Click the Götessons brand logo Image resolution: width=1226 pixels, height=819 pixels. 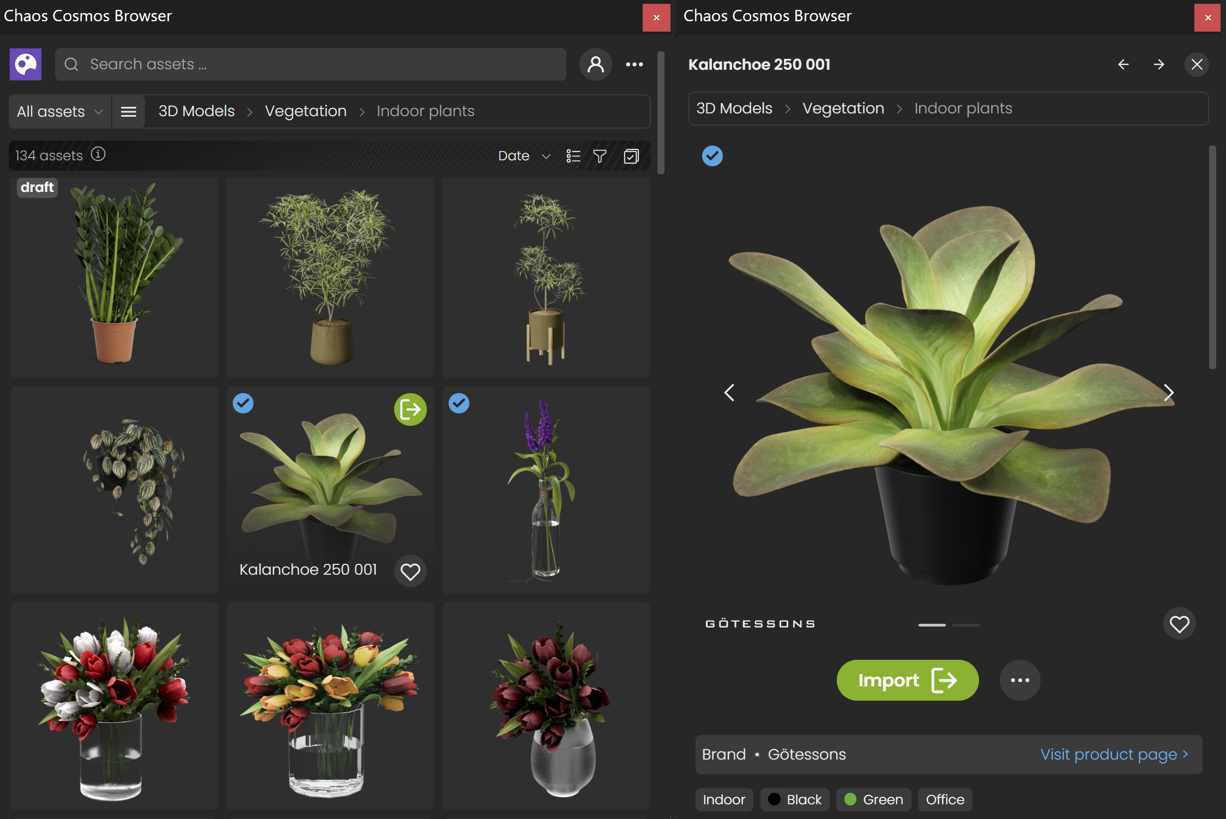(x=760, y=624)
